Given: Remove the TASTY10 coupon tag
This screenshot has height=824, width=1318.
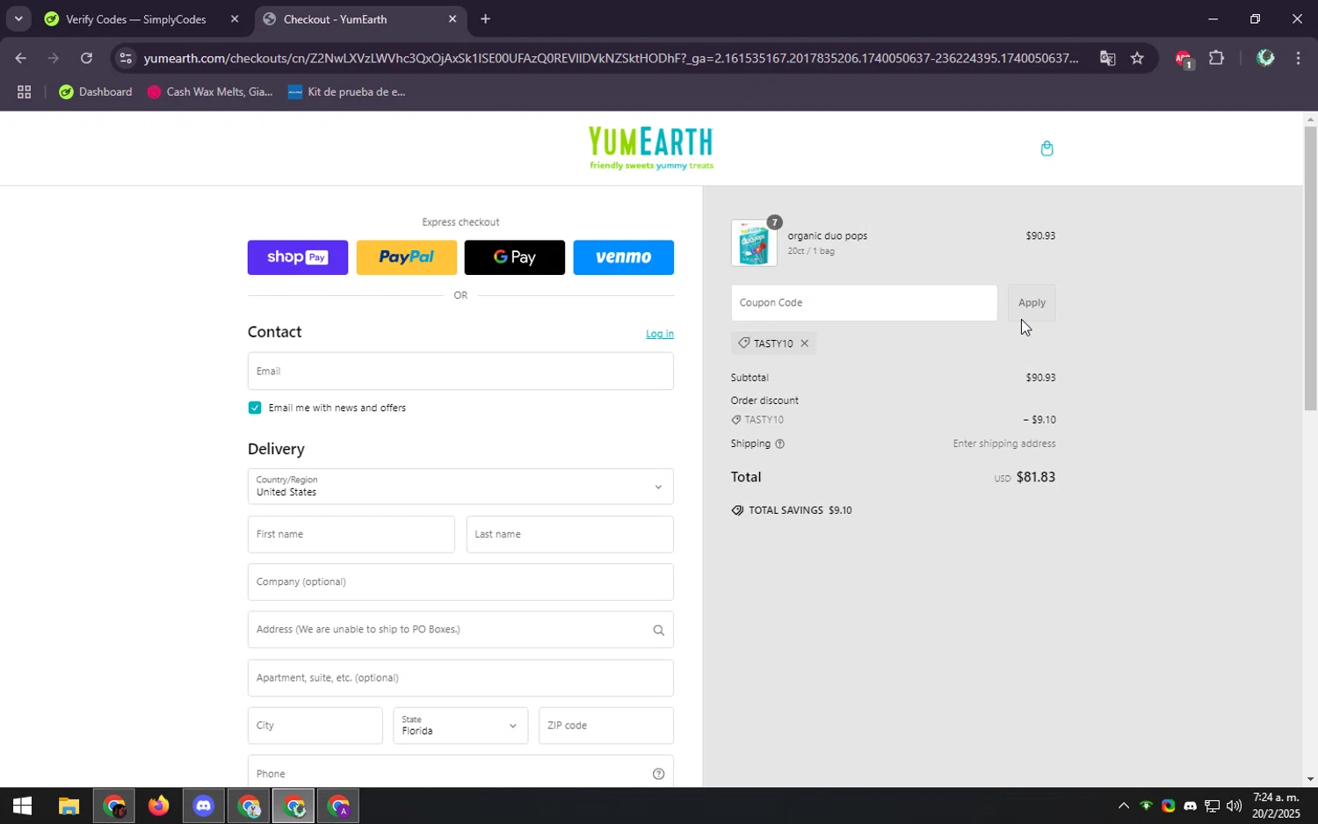Looking at the screenshot, I should [804, 343].
